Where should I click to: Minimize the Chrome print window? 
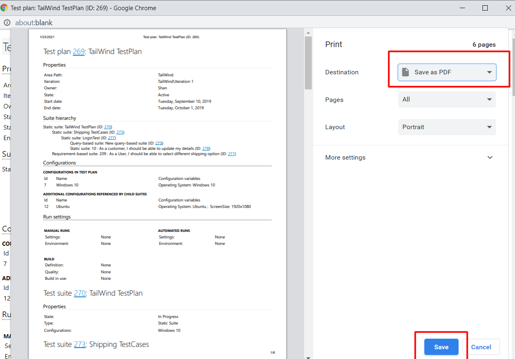point(462,8)
